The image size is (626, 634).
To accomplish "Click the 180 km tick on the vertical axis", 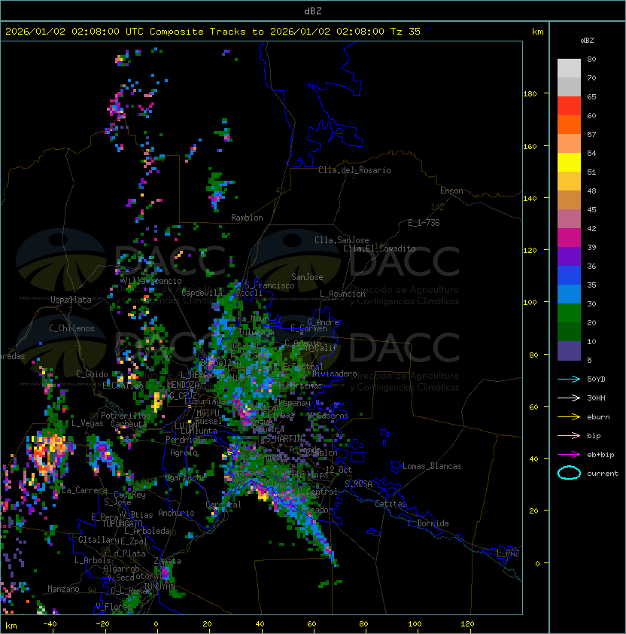I will pos(530,94).
